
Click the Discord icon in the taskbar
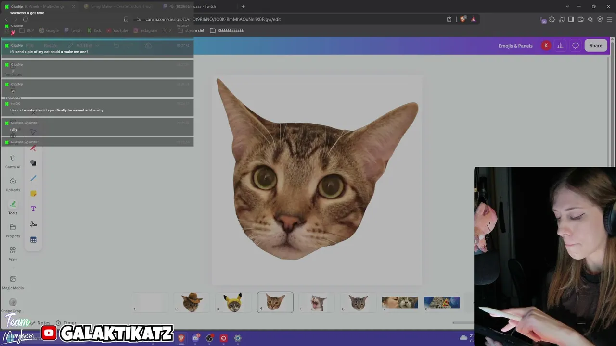point(195,338)
